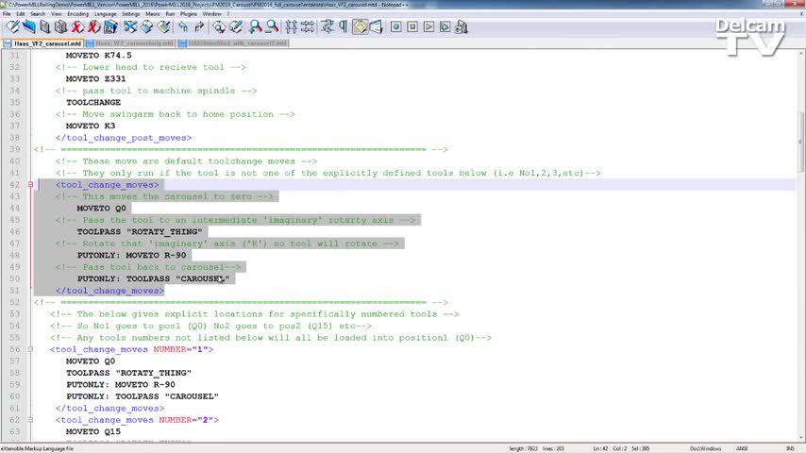Switch to the middle greyed-out file tab
The height and width of the screenshot is (453, 806).
click(130, 43)
